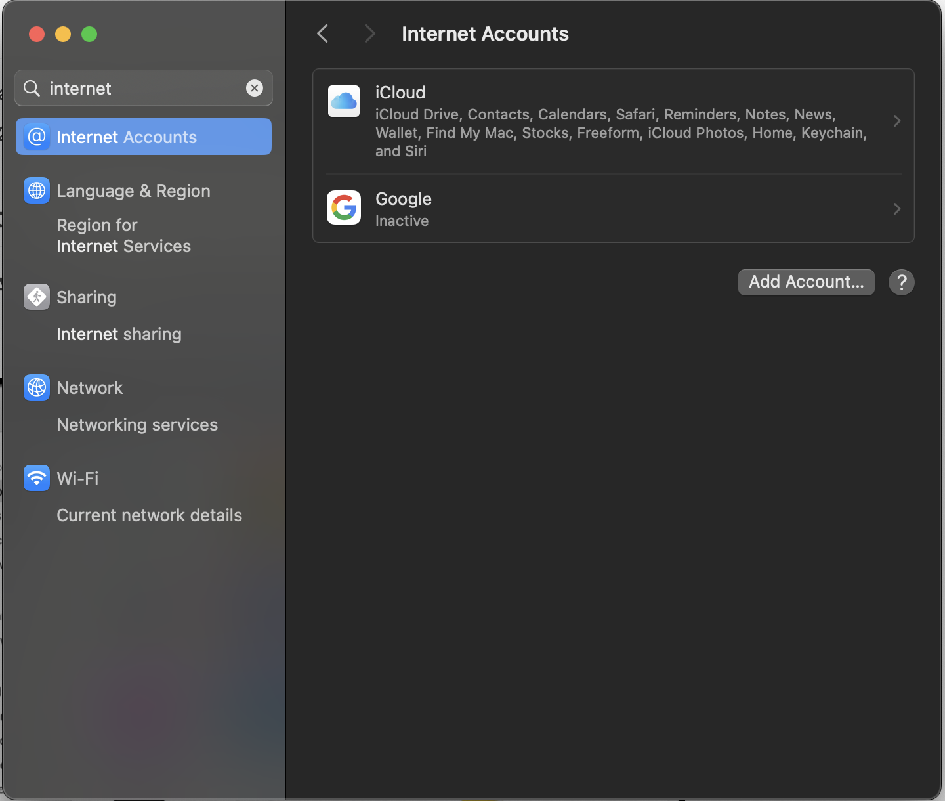Clear the search field with X button
Screen dimensions: 945x801
(255, 88)
